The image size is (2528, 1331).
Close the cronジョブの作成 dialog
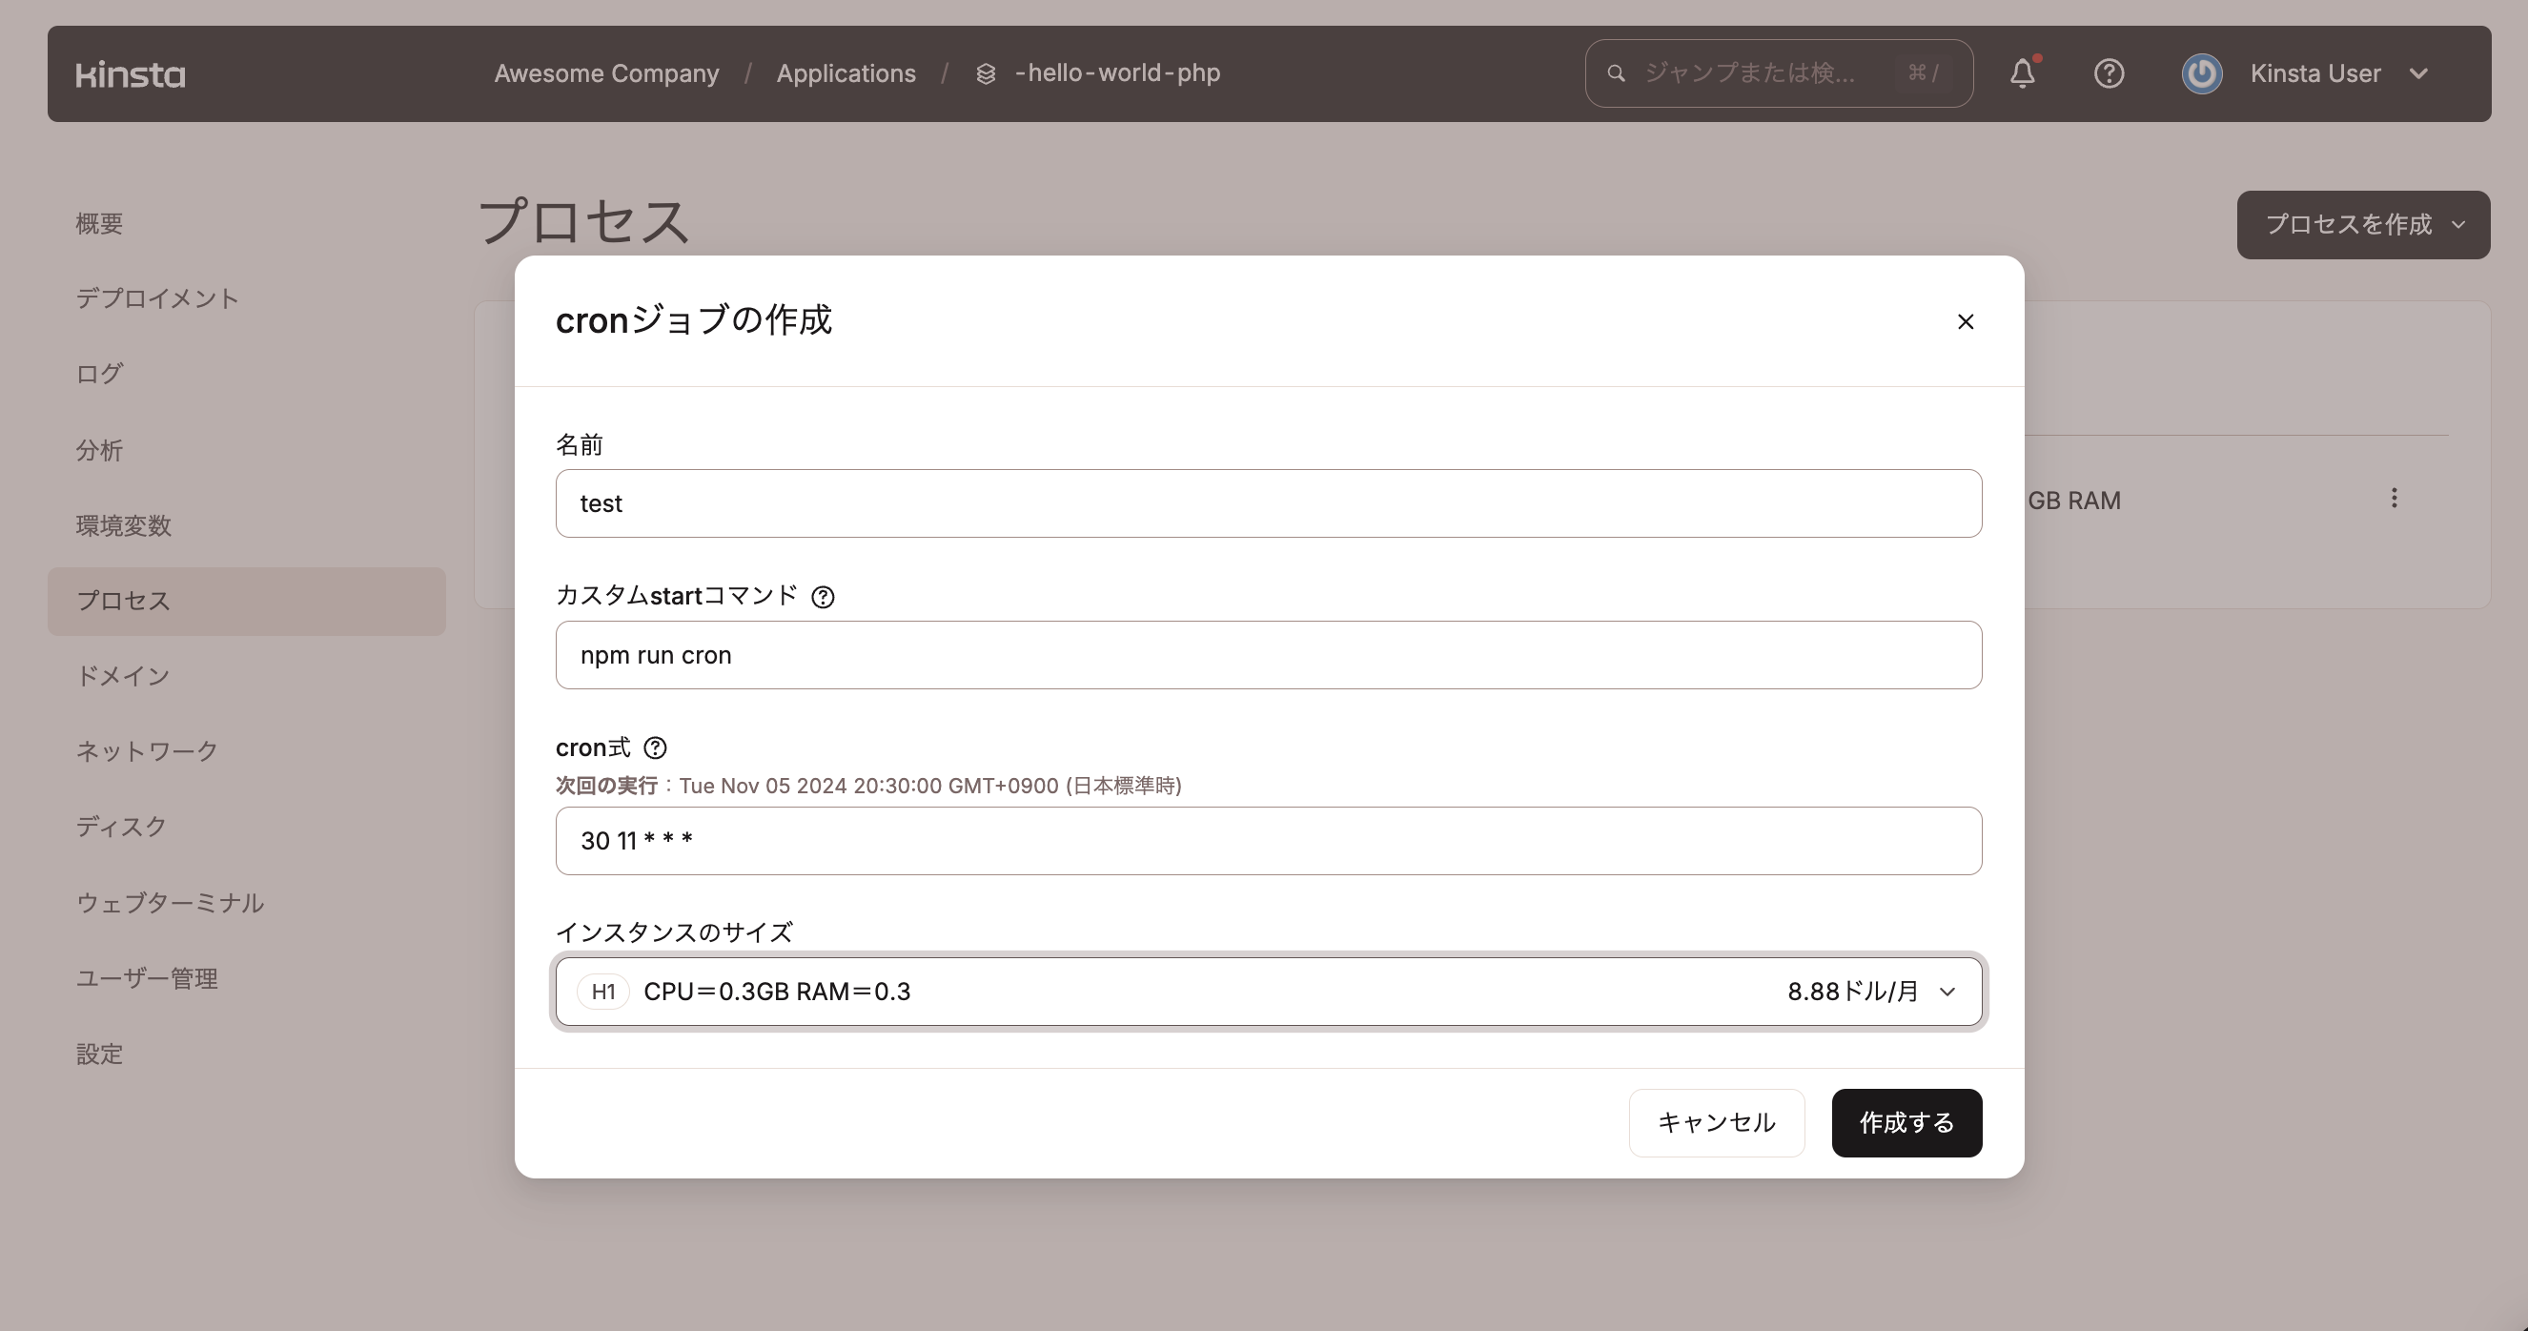[x=1966, y=322]
